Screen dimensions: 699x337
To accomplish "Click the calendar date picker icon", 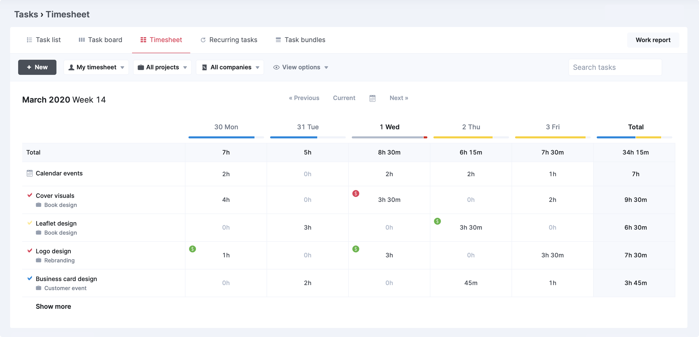I will 372,98.
